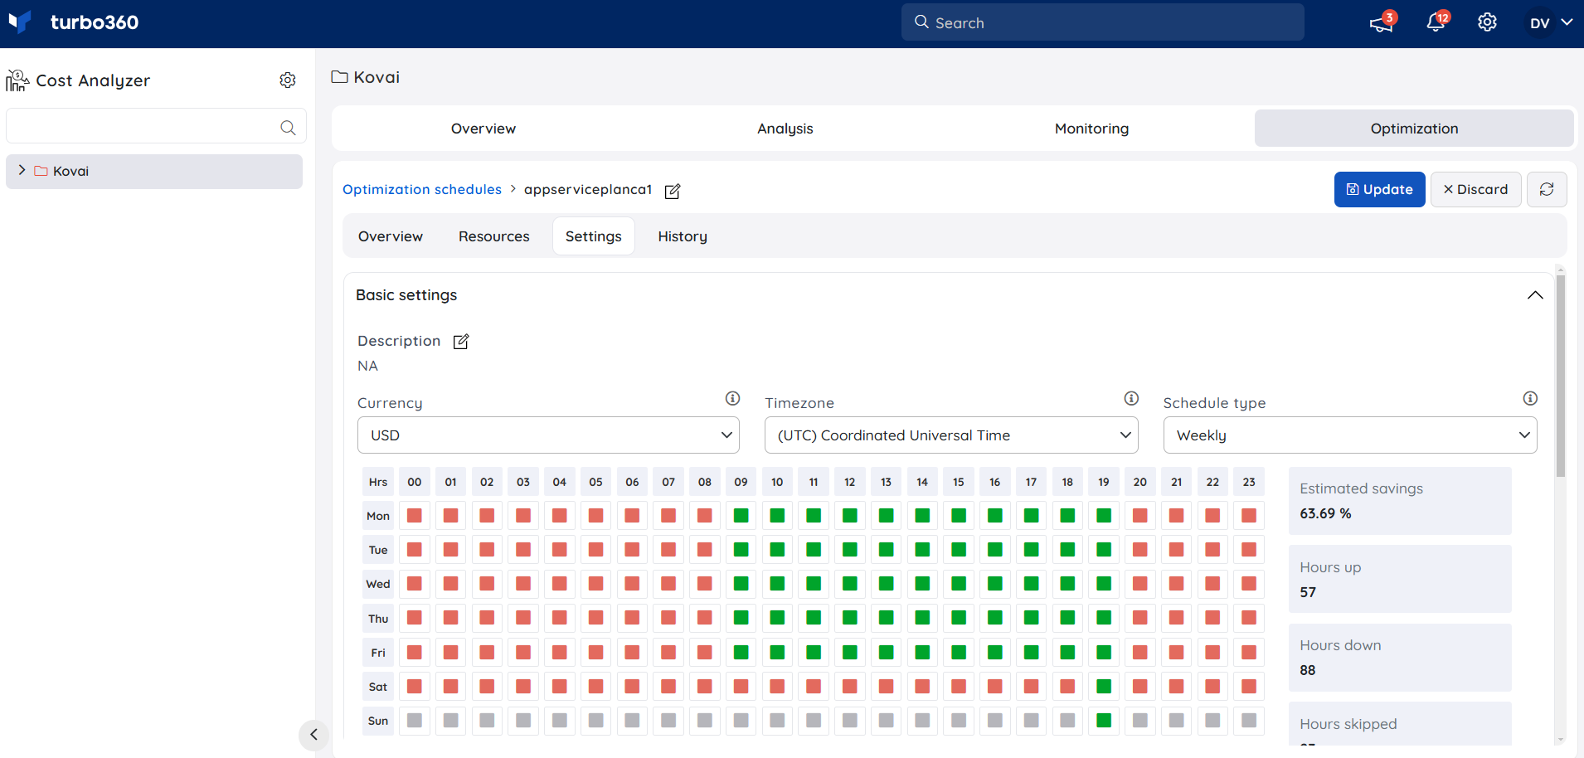Image resolution: width=1584 pixels, height=758 pixels.
Task: Open the History sub-tab
Action: 683,236
